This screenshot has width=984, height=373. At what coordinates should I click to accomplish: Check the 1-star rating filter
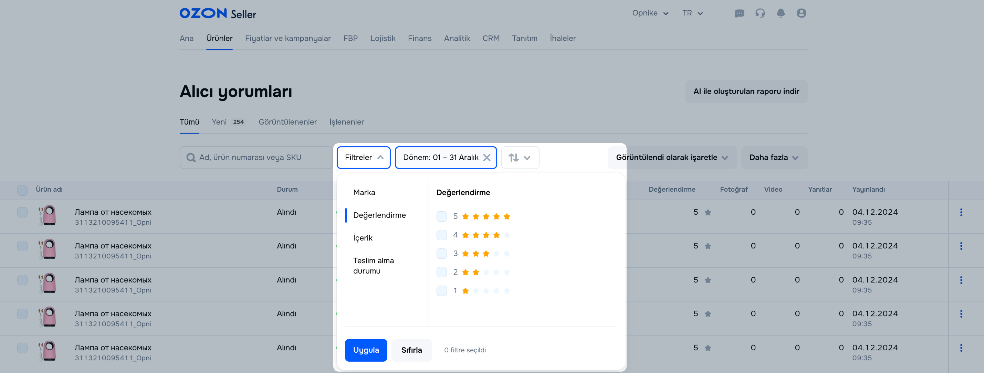point(441,291)
